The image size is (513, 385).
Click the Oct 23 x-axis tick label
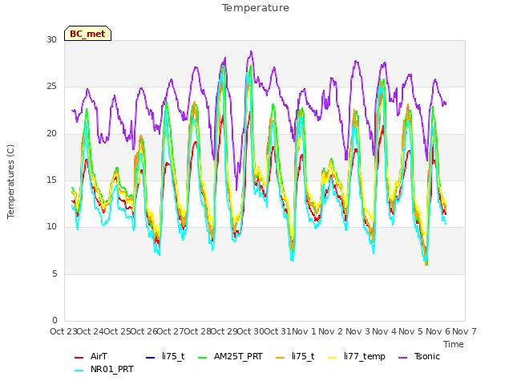pyautogui.click(x=63, y=331)
